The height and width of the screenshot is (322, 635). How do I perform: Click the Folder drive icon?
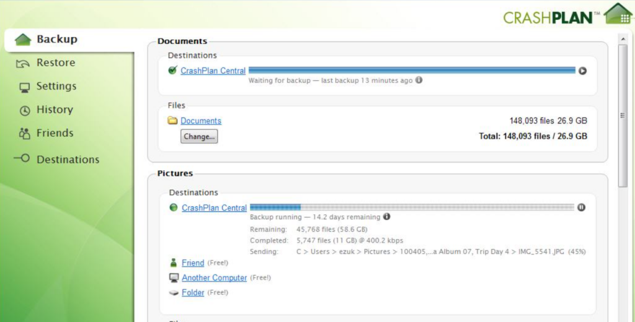pos(174,293)
